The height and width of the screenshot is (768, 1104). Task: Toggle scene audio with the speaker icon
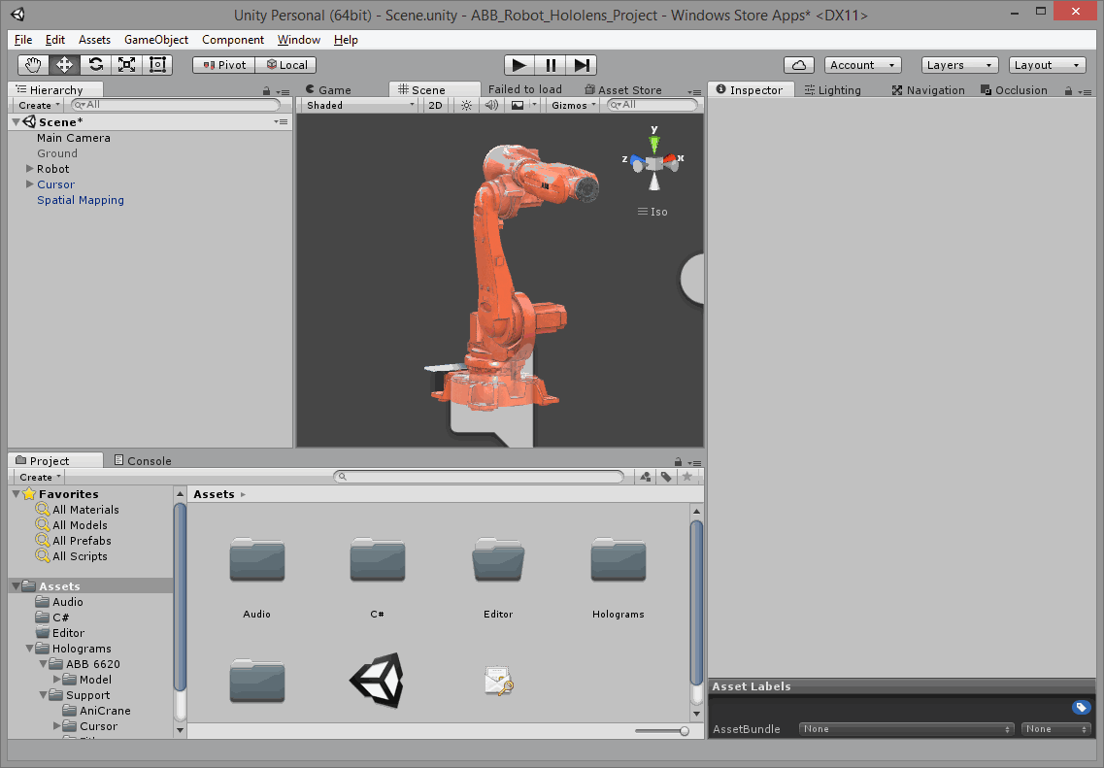tap(491, 105)
